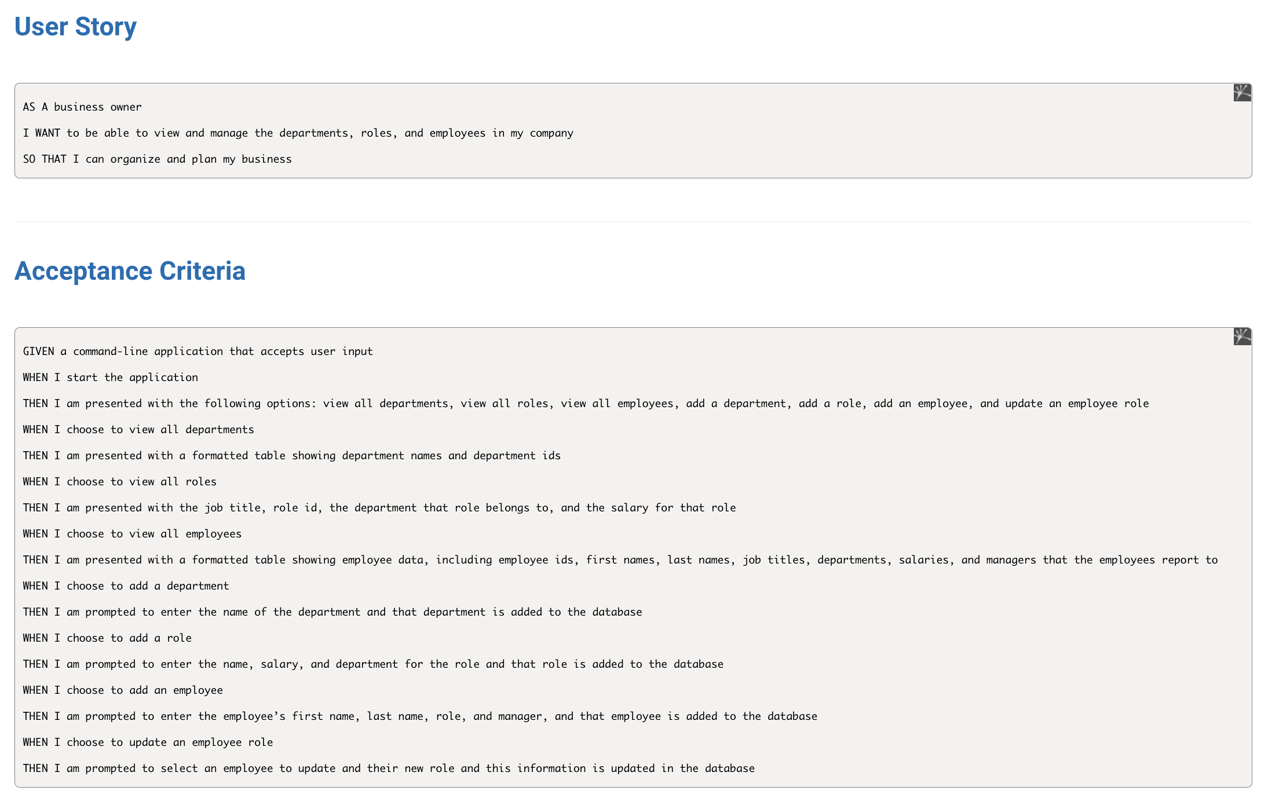Click the line about entering the name of the department
Image resolution: width=1279 pixels, height=812 pixels.
[332, 612]
